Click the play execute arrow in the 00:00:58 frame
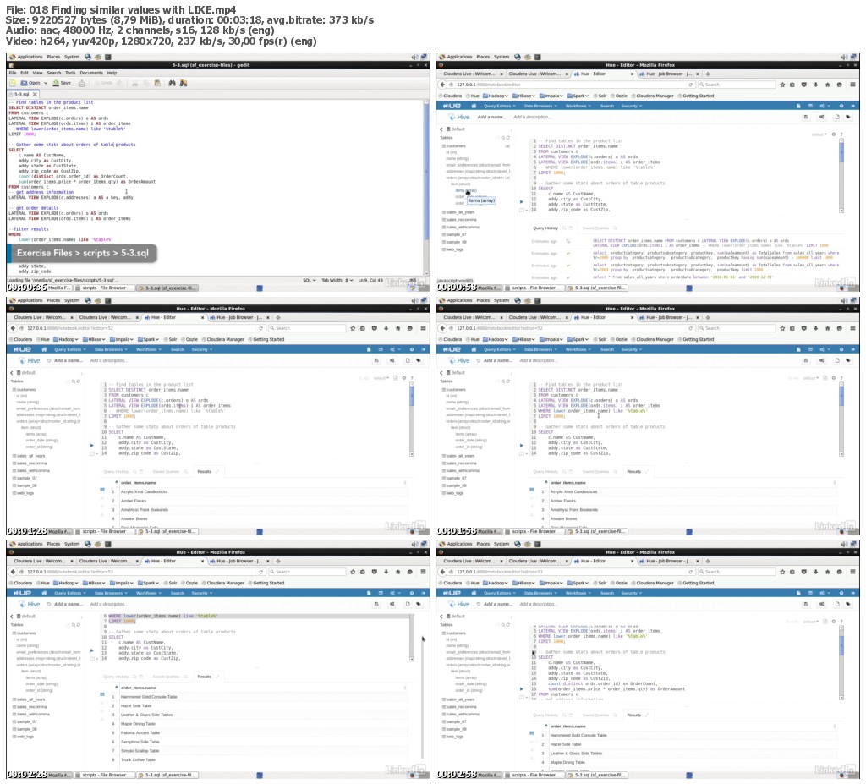This screenshot has width=866, height=784. coord(521,201)
